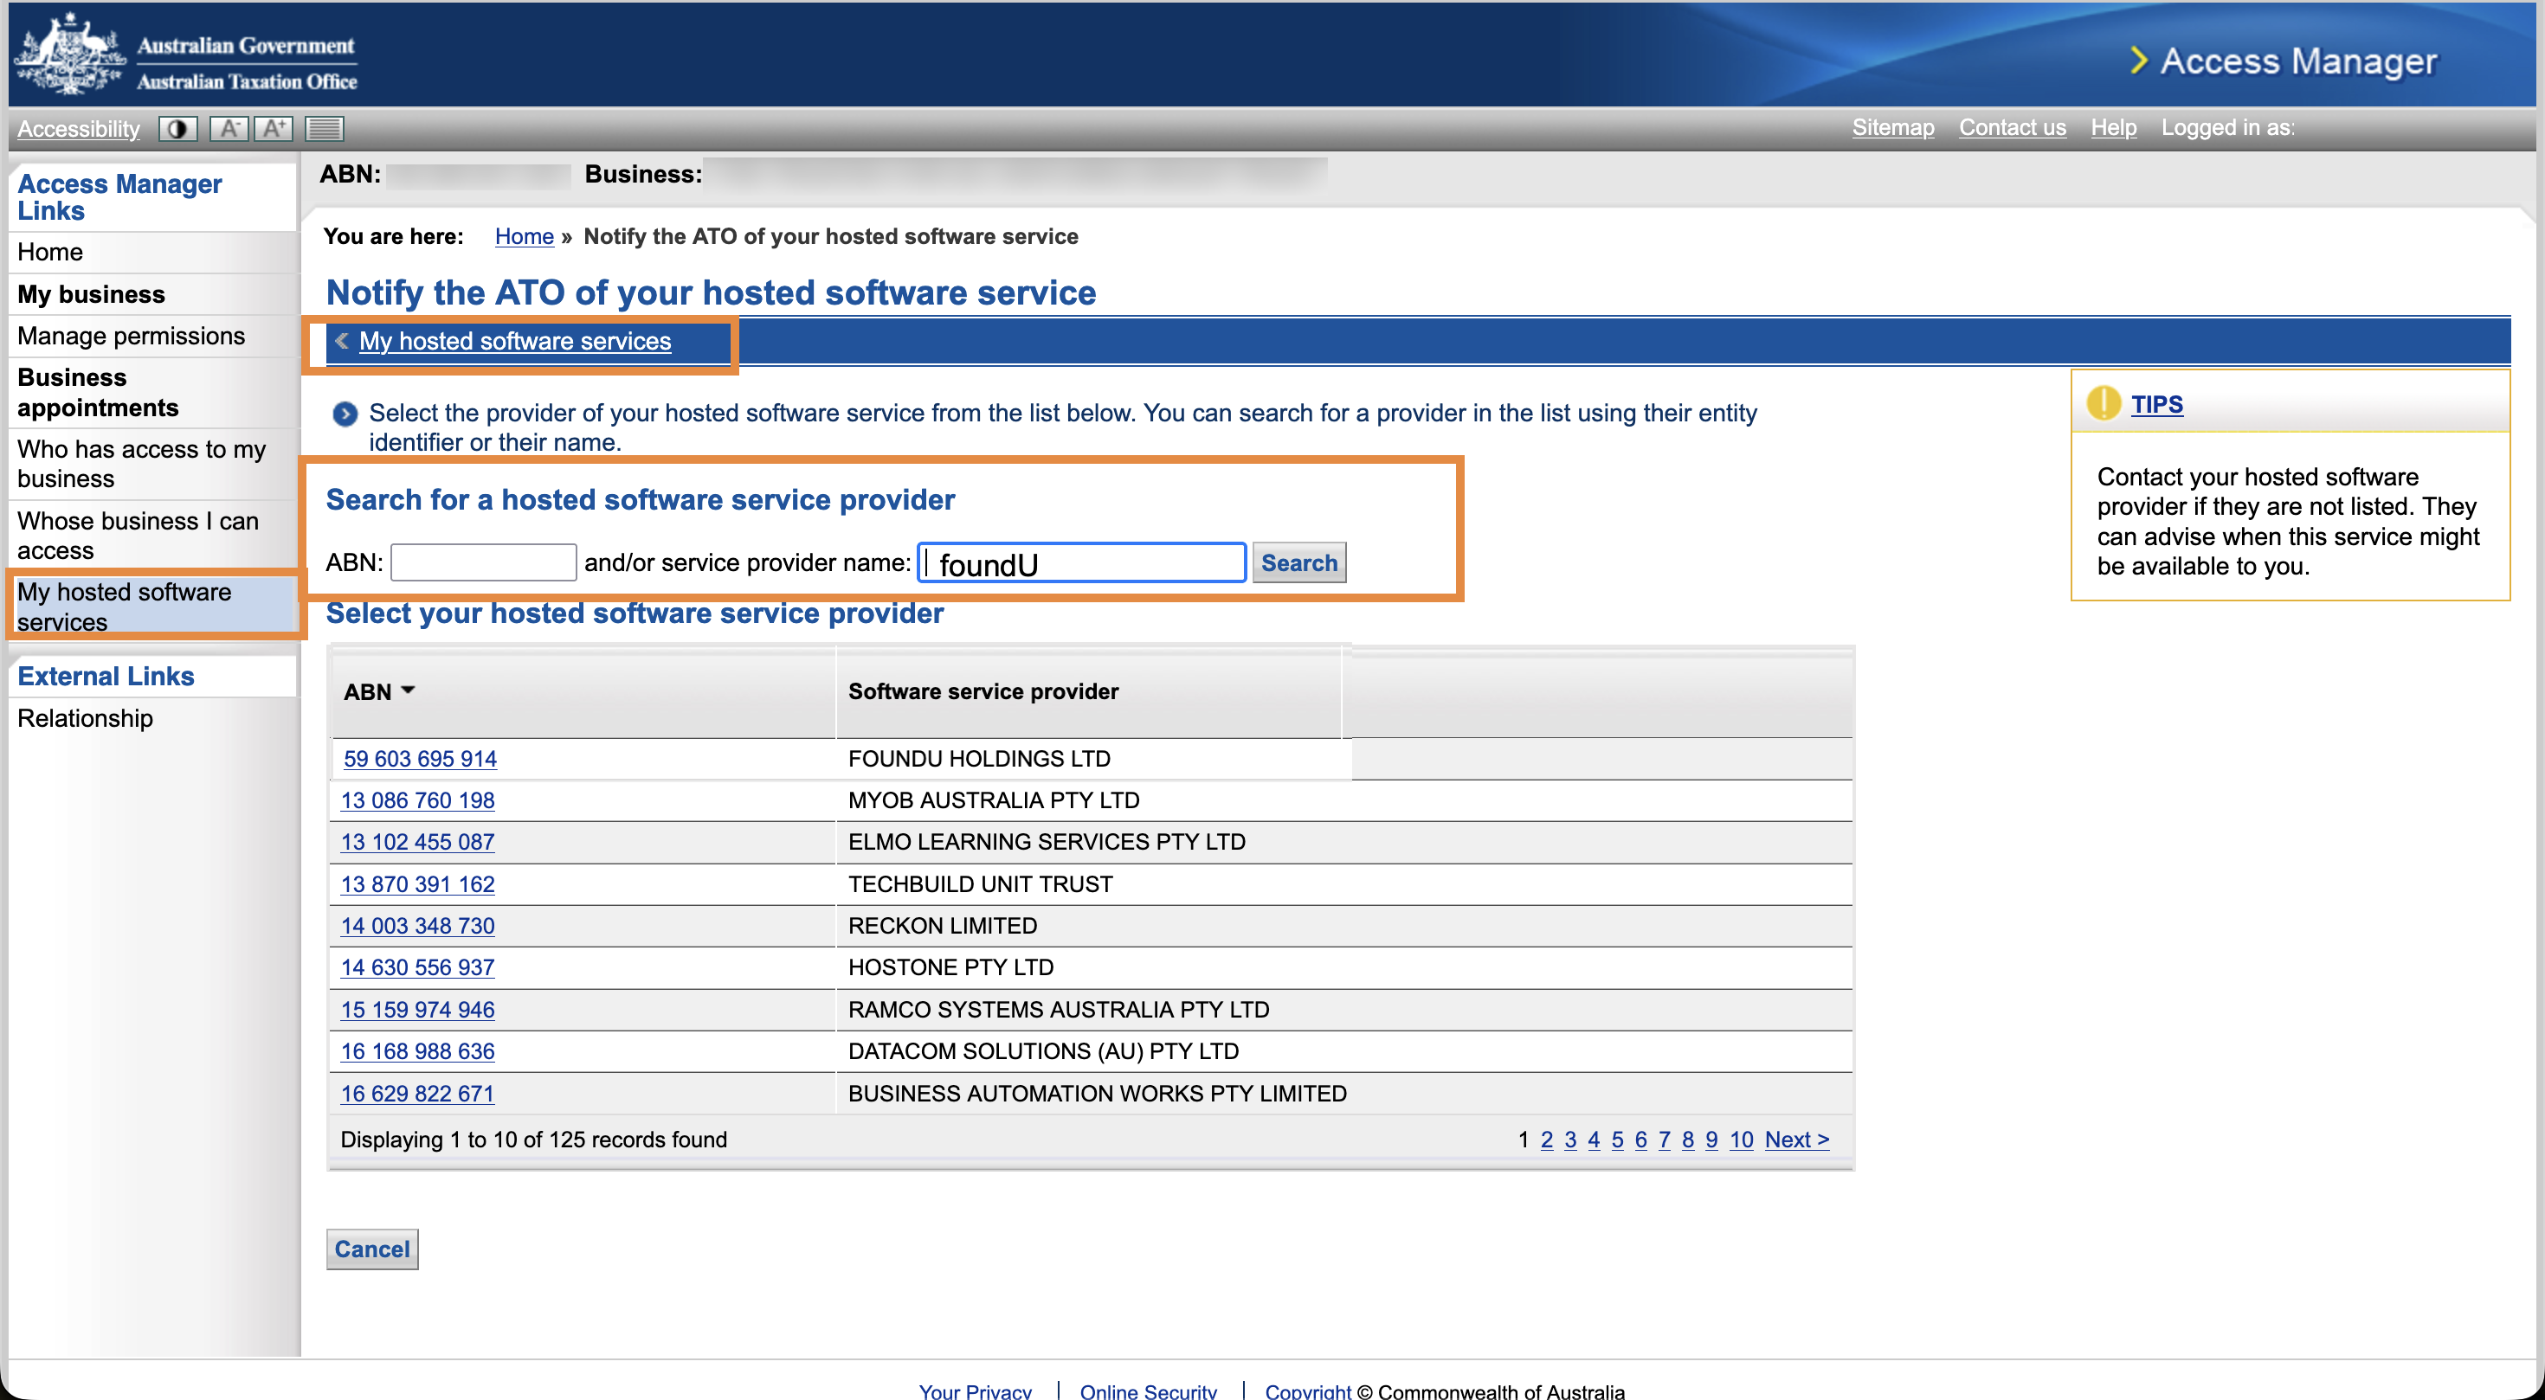Select ABN 13 102 455 087
Viewport: 2545px width, 1400px height.
pyautogui.click(x=418, y=841)
